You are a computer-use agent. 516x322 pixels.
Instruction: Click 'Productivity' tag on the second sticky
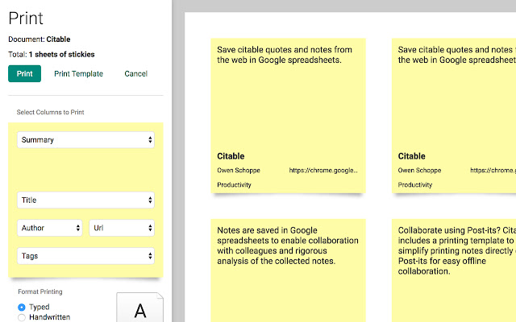415,184
